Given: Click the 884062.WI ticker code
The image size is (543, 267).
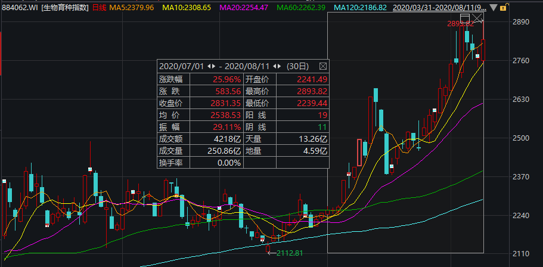Looking at the screenshot, I should [20, 8].
